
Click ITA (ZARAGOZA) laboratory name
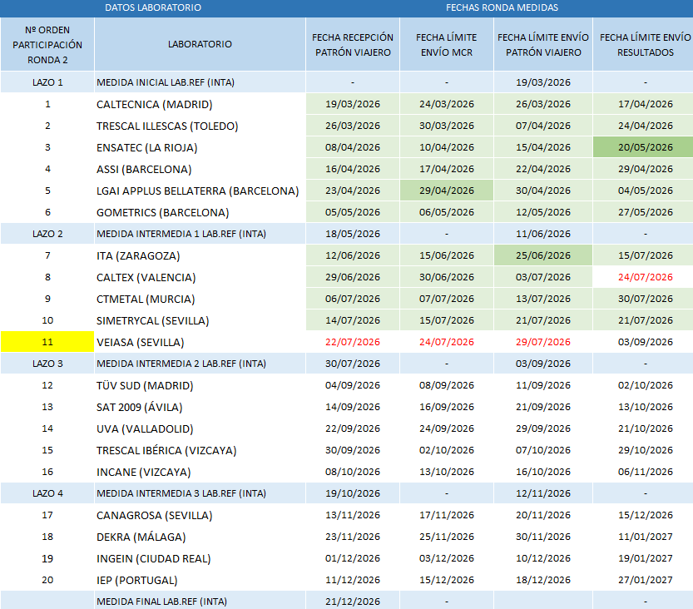138,256
